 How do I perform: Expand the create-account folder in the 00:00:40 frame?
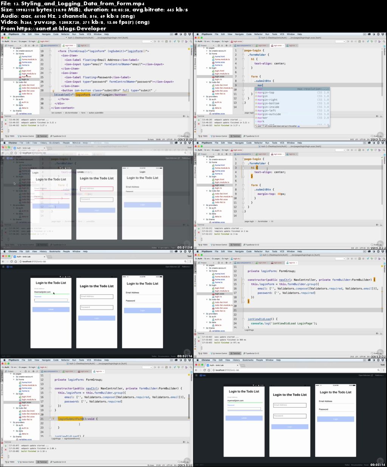(x=14, y=51)
